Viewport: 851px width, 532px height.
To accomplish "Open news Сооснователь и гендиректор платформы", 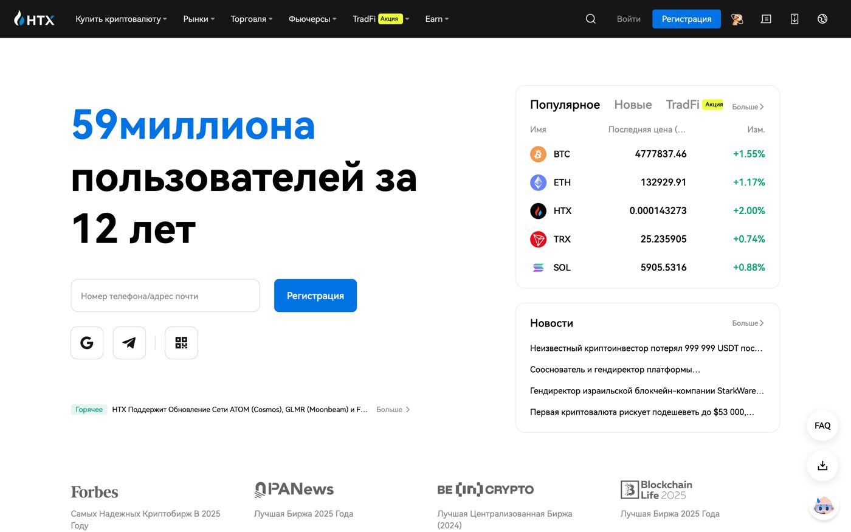I will coord(615,370).
